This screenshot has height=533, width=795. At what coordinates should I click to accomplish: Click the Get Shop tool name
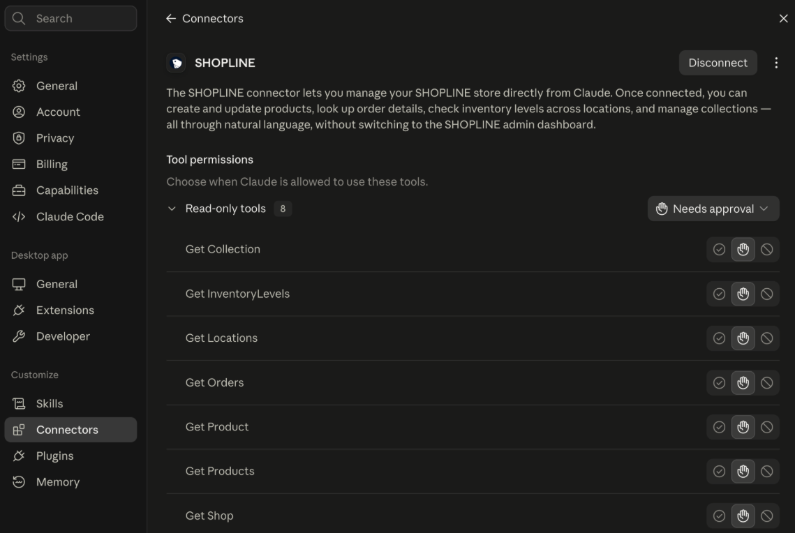point(209,516)
